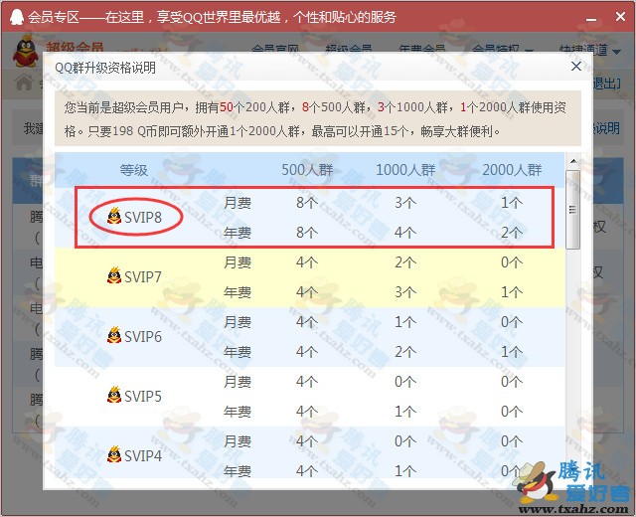Click the red 50 count in notice
Viewport: 636px width, 517px height.
coord(226,107)
